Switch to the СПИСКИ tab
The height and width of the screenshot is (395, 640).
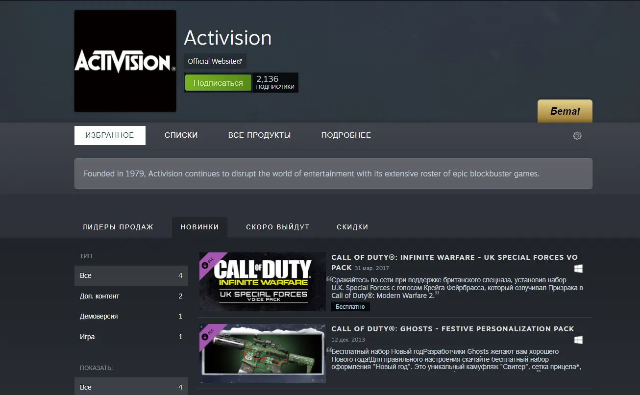pyautogui.click(x=181, y=135)
